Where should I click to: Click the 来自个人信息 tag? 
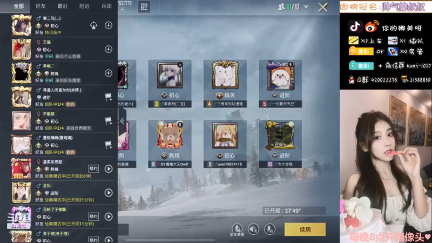tap(68, 57)
